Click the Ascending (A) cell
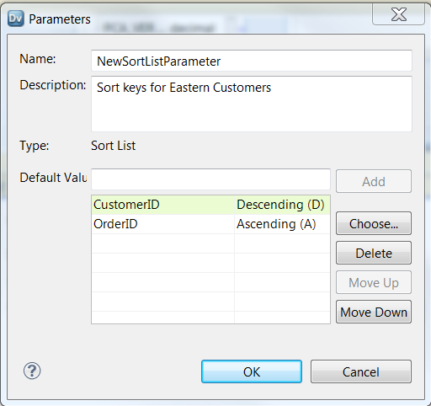This screenshot has width=431, height=406. (x=282, y=224)
